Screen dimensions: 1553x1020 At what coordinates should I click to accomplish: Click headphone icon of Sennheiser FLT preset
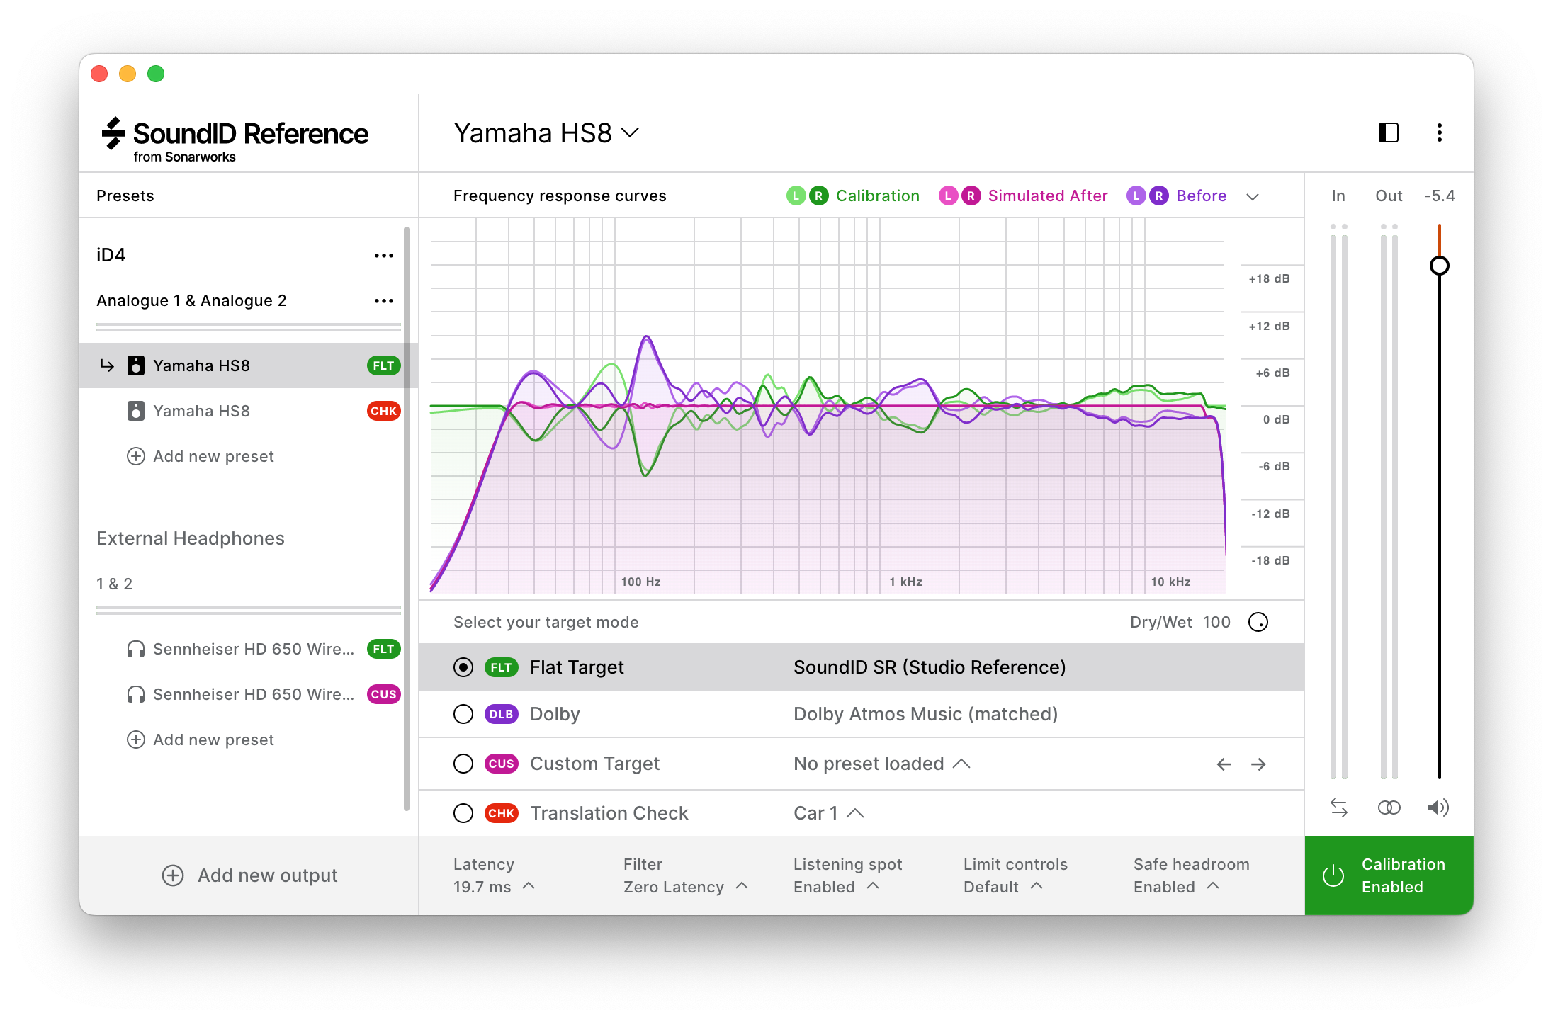coord(135,650)
